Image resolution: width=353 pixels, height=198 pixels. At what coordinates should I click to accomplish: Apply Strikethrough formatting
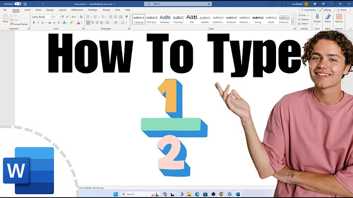pos(50,23)
